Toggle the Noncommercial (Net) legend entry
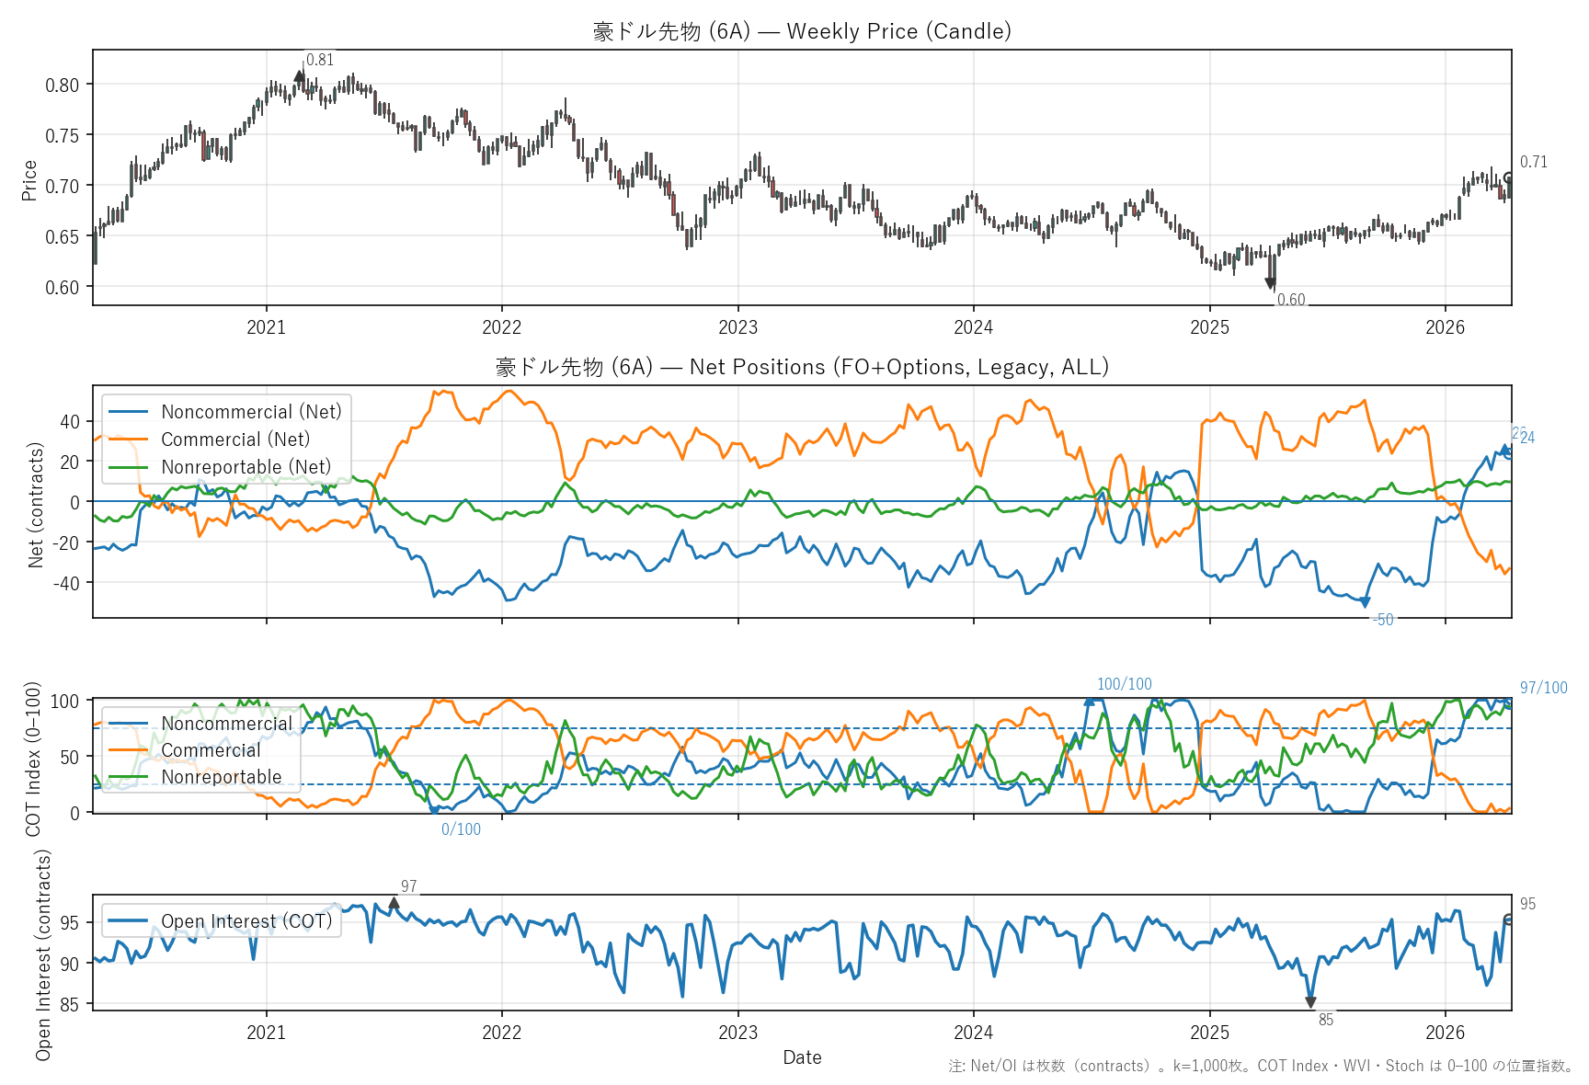The width and height of the screenshot is (1589, 1085). tap(250, 412)
